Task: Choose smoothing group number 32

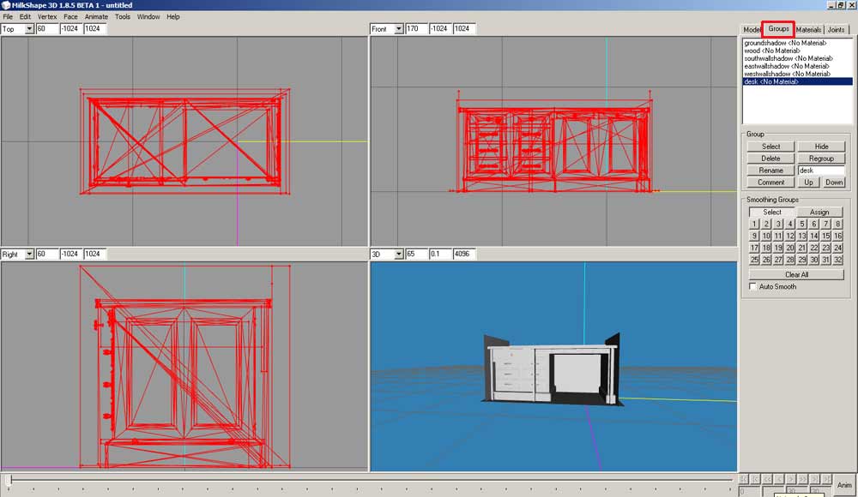Action: (837, 260)
